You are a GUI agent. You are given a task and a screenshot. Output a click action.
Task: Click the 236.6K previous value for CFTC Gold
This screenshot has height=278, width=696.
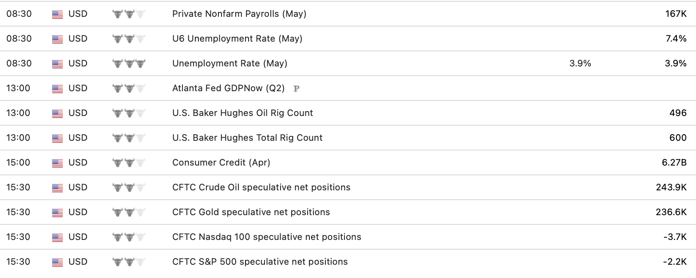click(x=671, y=212)
